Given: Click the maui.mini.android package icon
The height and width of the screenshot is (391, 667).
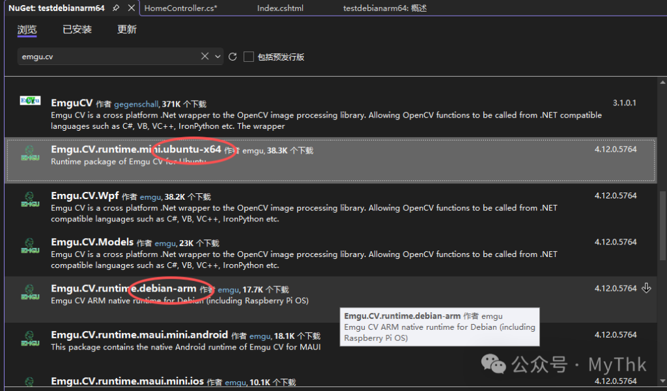Looking at the screenshot, I should pyautogui.click(x=30, y=339).
